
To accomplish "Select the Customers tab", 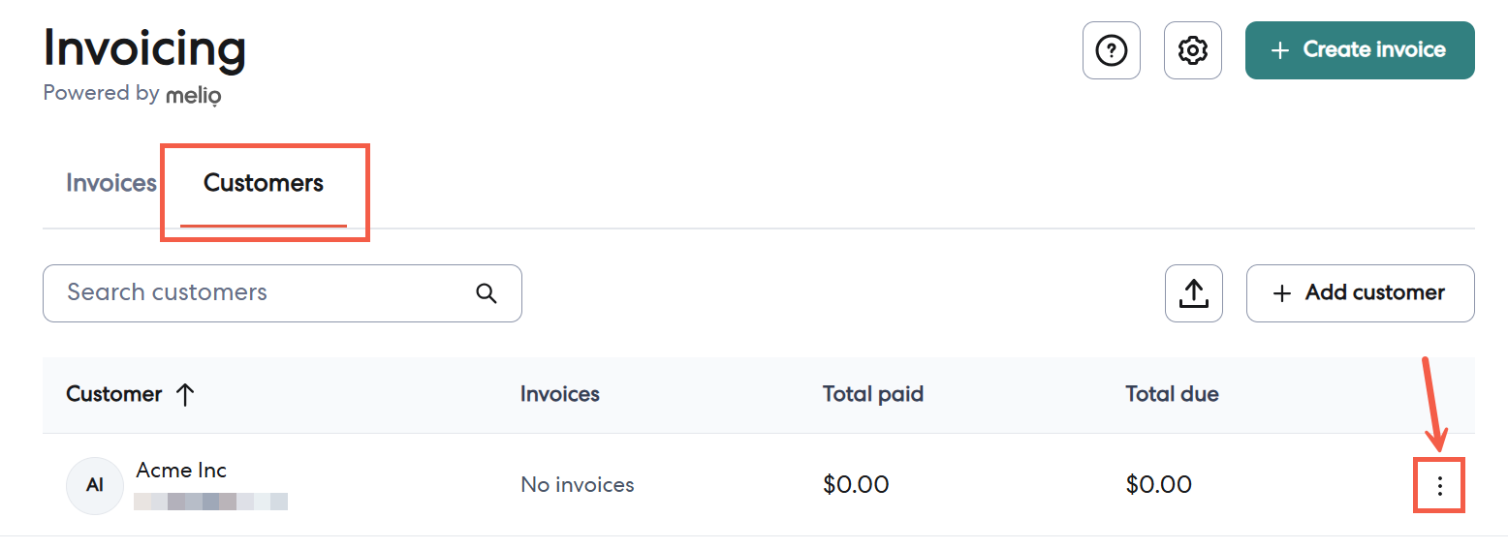I will (x=264, y=183).
